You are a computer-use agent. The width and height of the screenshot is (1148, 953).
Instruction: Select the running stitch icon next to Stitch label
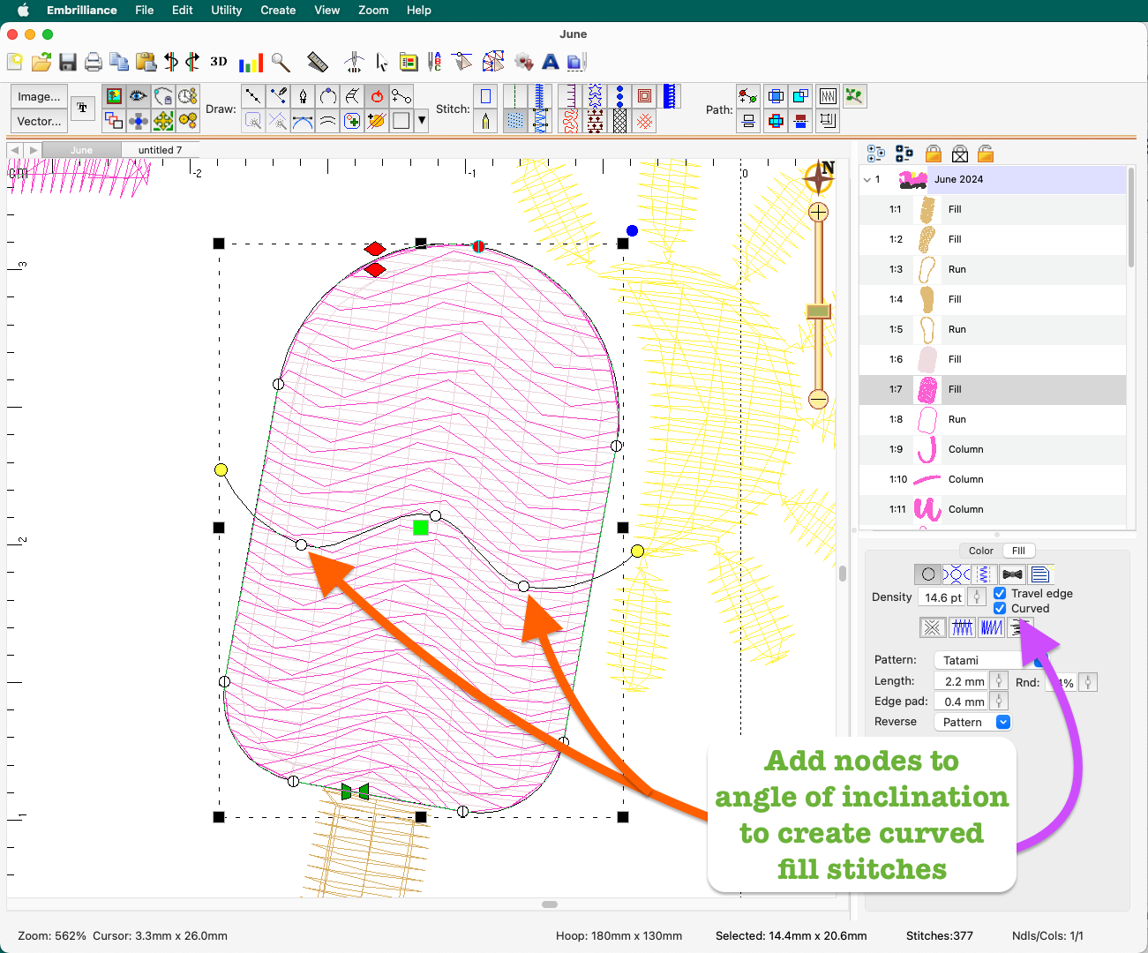(514, 95)
